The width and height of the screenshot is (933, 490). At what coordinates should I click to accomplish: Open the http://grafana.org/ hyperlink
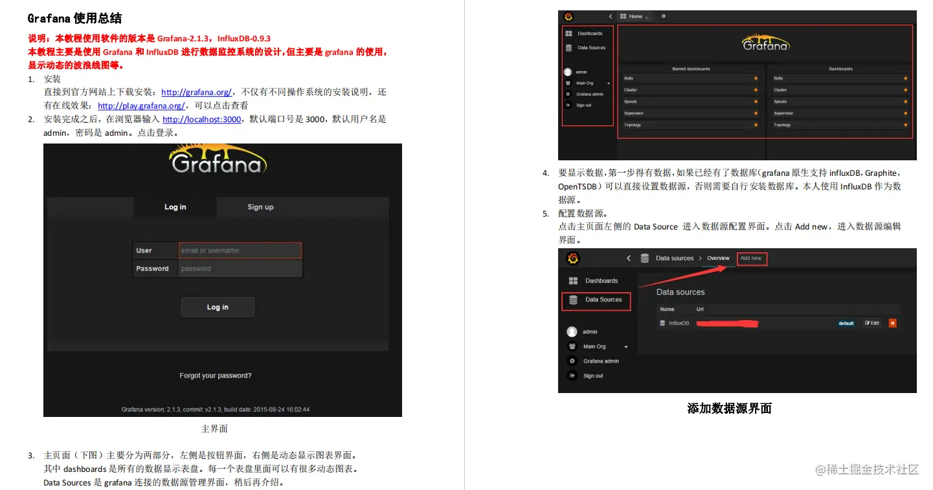pos(196,91)
